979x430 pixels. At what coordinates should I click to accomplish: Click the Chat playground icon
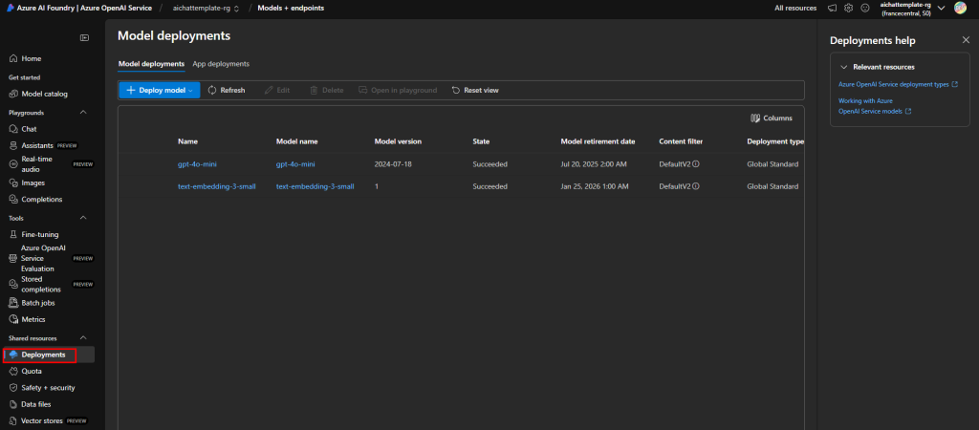[x=13, y=129]
